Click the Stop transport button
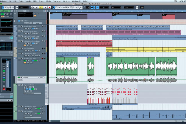Image resolution: width=186 pixels, height=124 pixels. coord(41,8)
